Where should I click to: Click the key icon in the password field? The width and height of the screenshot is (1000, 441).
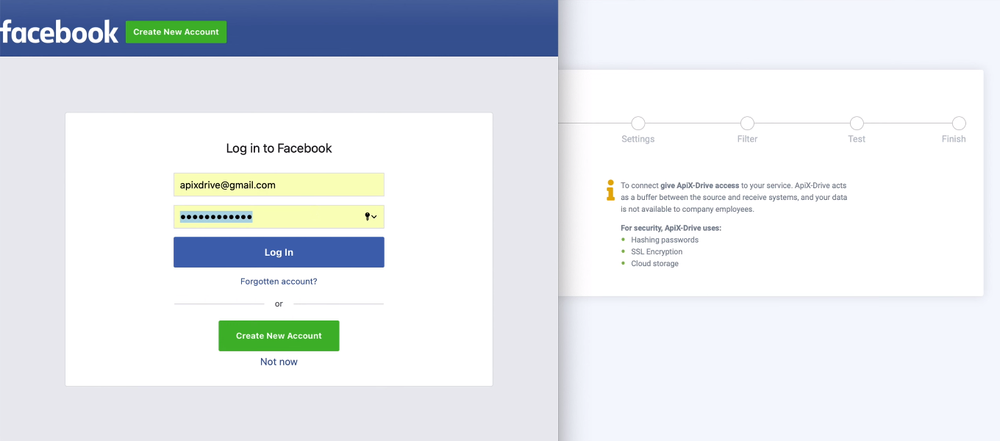[x=366, y=217]
